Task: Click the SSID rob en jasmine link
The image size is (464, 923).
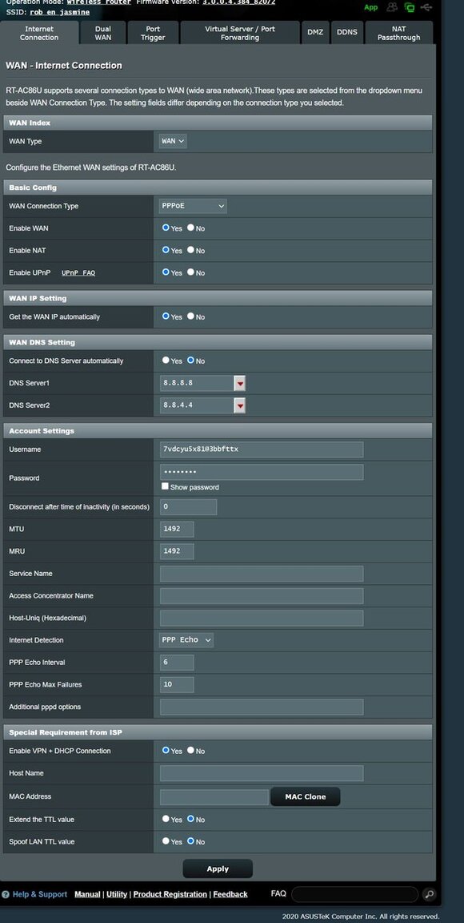Action: [x=60, y=12]
